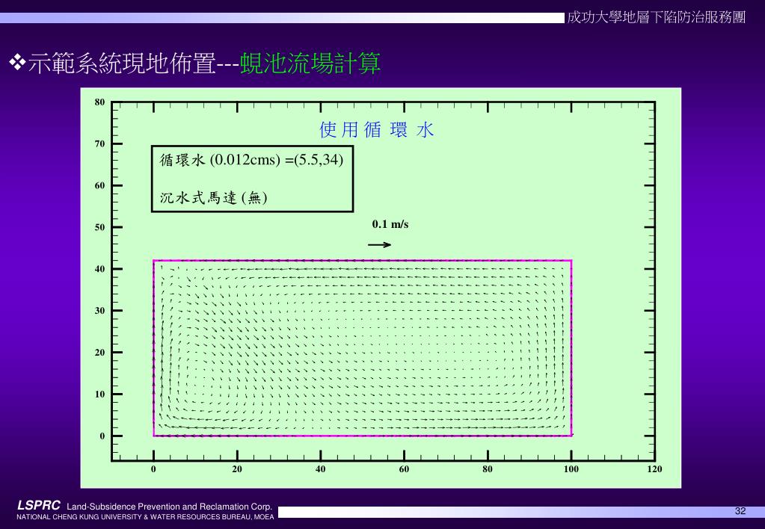Viewport: 765px width, 529px height.
Task: Click the blue chart title 使用循環水
Action: tap(377, 130)
